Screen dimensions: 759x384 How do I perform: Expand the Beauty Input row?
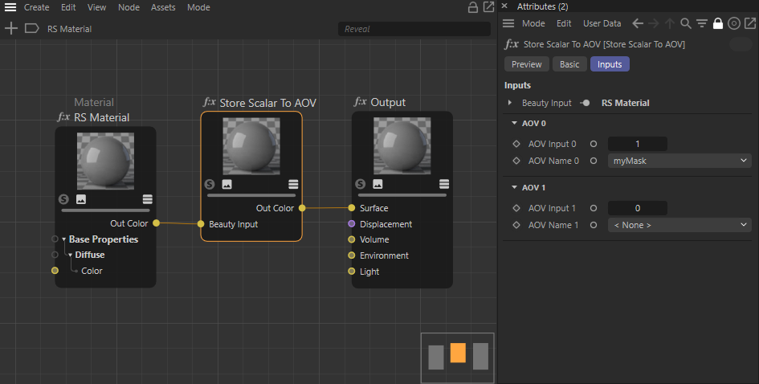tap(510, 103)
